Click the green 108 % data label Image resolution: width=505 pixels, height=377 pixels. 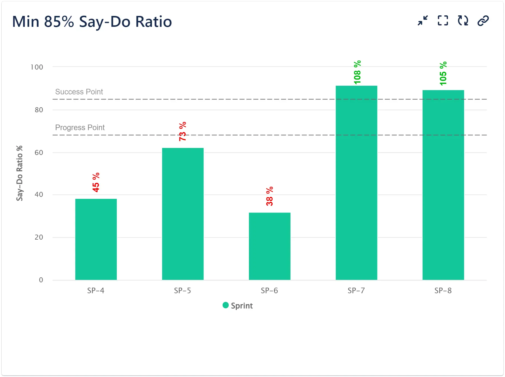(357, 72)
